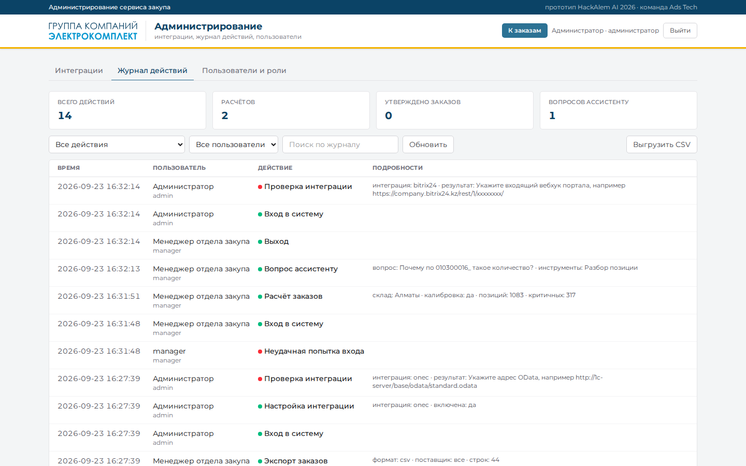The height and width of the screenshot is (466, 746).
Task: Open the Пользователи и роли tab
Action: coord(244,70)
